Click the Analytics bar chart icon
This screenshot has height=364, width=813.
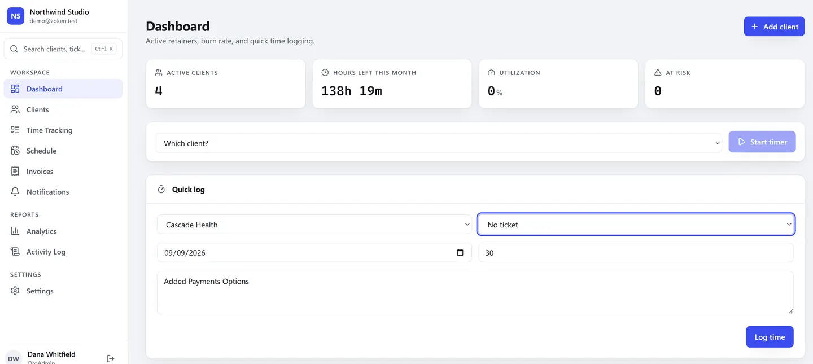pyautogui.click(x=15, y=231)
